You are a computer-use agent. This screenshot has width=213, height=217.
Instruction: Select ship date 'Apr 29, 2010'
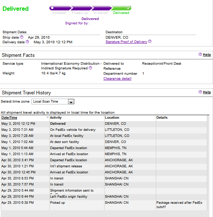[39, 38]
